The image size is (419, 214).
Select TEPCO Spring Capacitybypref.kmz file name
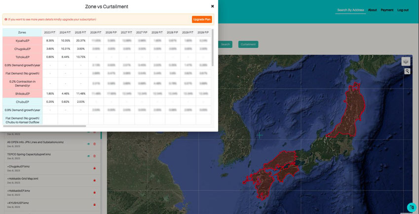coord(29,154)
